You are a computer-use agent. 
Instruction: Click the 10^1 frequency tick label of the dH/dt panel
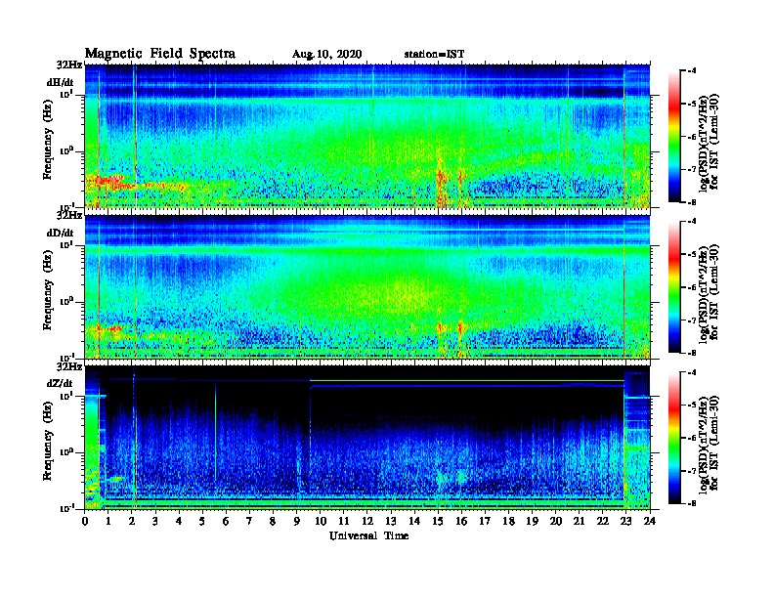66,95
